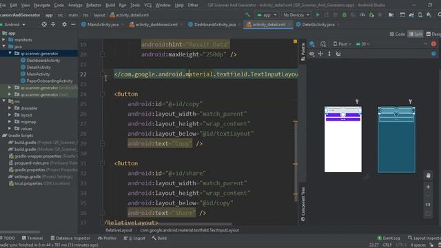Click the Select Design Surface layers icon

312,44
